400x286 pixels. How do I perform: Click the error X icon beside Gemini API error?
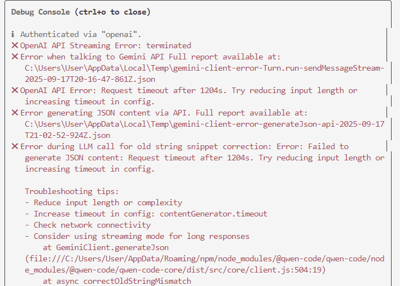point(15,57)
